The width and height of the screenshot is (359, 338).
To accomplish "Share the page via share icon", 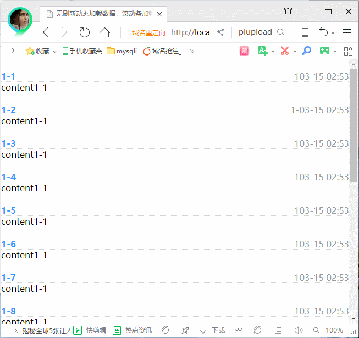I will click(220, 32).
